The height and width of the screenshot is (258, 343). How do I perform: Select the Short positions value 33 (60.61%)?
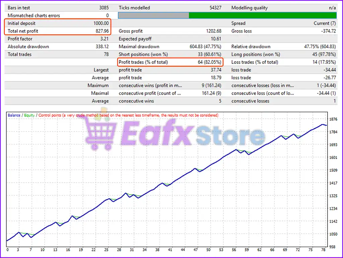click(210, 54)
